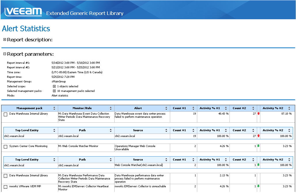Sort Activity % #2 in Data Warehouse event detail table

tap(289, 130)
